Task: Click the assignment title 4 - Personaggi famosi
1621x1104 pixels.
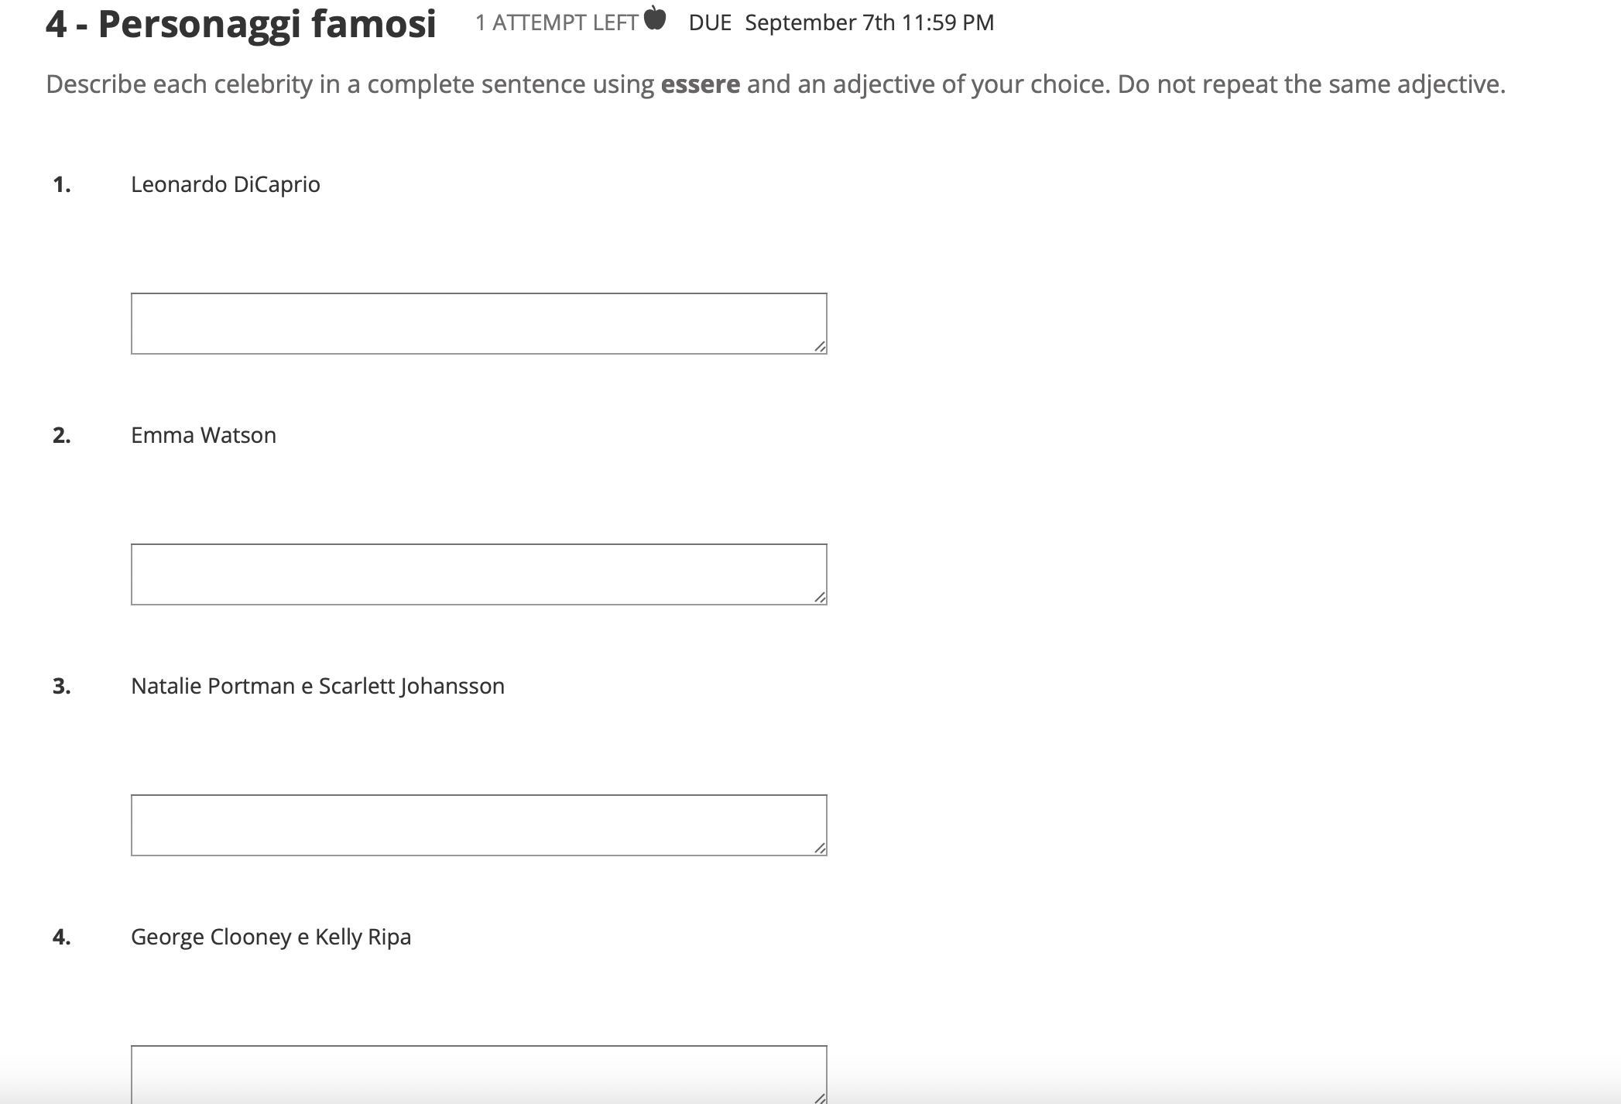Action: [x=240, y=22]
